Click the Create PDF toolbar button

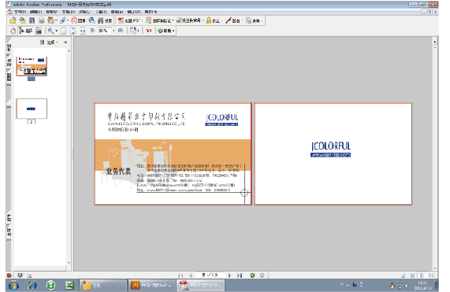[129, 20]
